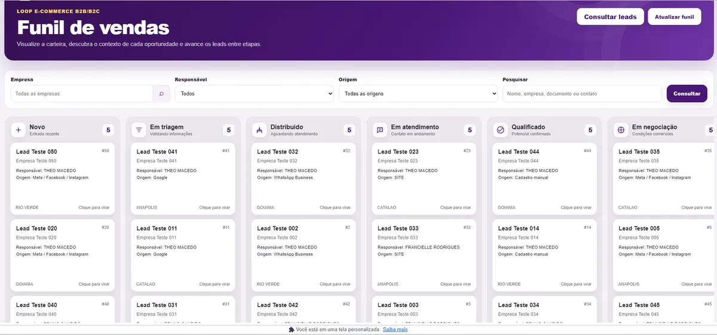Viewport: 717px width, 335px height.
Task: Click the Lead Teste 045 title
Action: (639, 305)
